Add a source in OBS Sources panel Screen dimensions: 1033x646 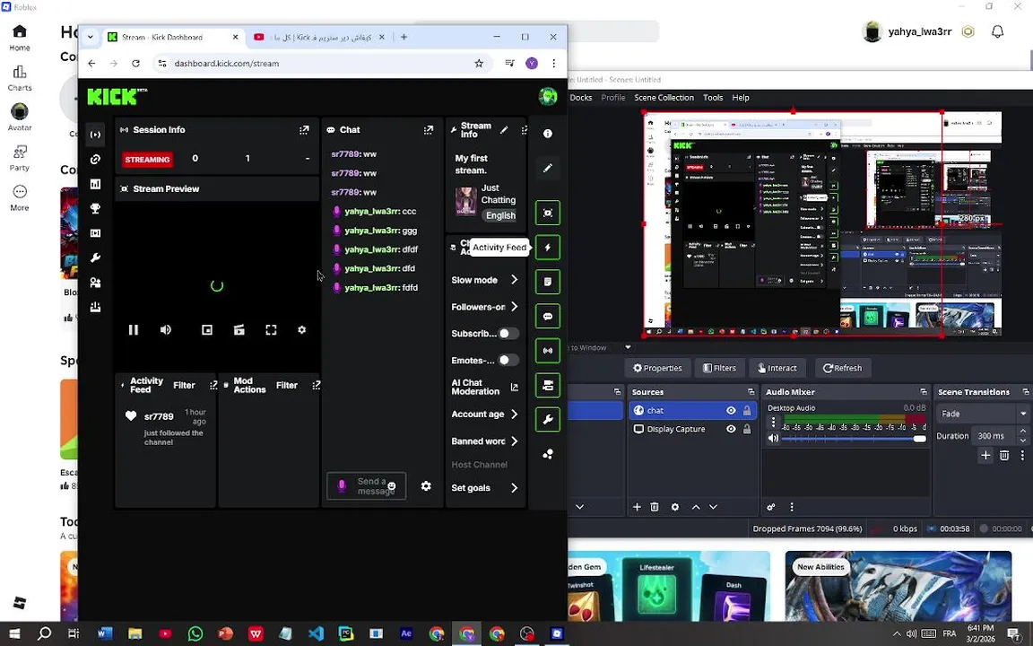(x=637, y=507)
